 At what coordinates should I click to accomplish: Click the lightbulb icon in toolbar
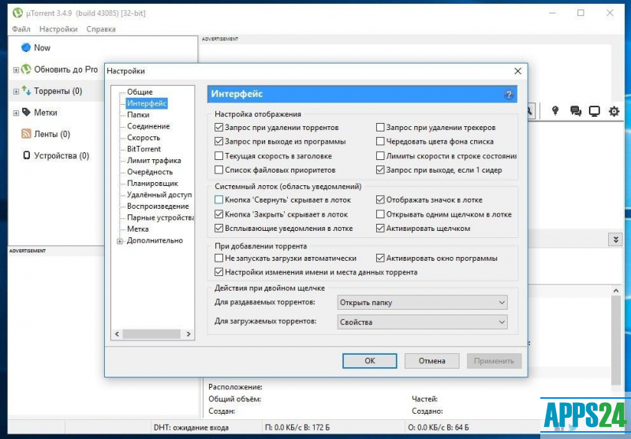555,110
